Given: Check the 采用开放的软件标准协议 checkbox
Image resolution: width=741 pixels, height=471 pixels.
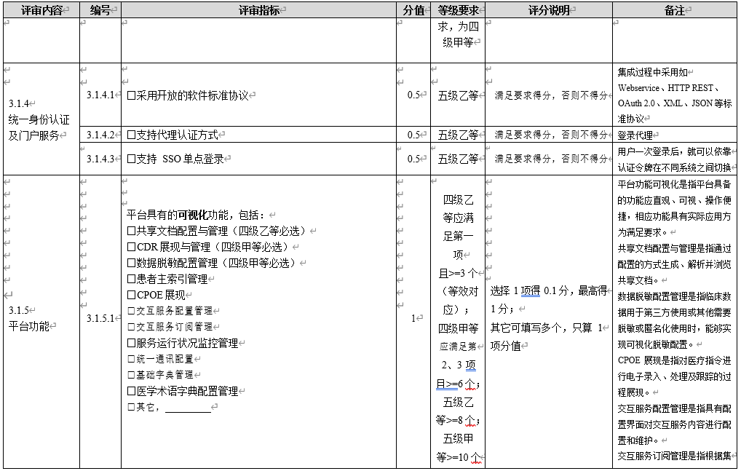Looking at the screenshot, I should pyautogui.click(x=131, y=96).
